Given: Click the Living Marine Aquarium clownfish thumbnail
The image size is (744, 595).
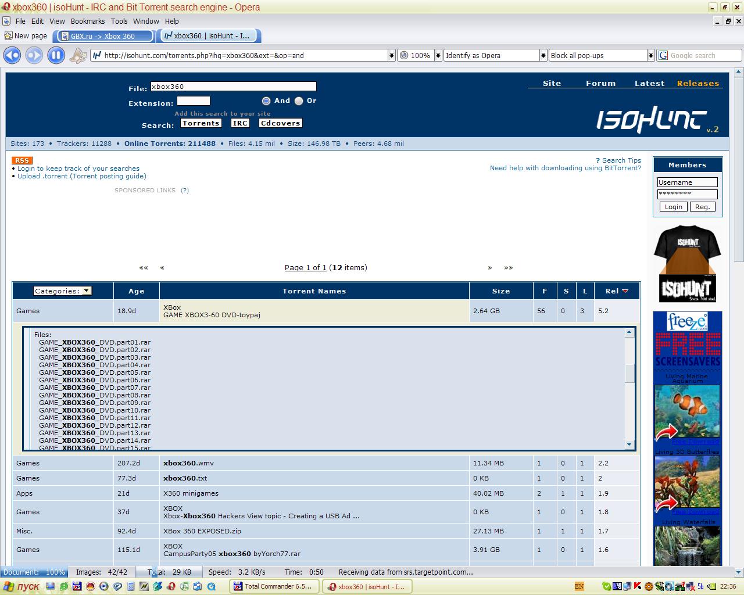Looking at the screenshot, I should pyautogui.click(x=687, y=411).
